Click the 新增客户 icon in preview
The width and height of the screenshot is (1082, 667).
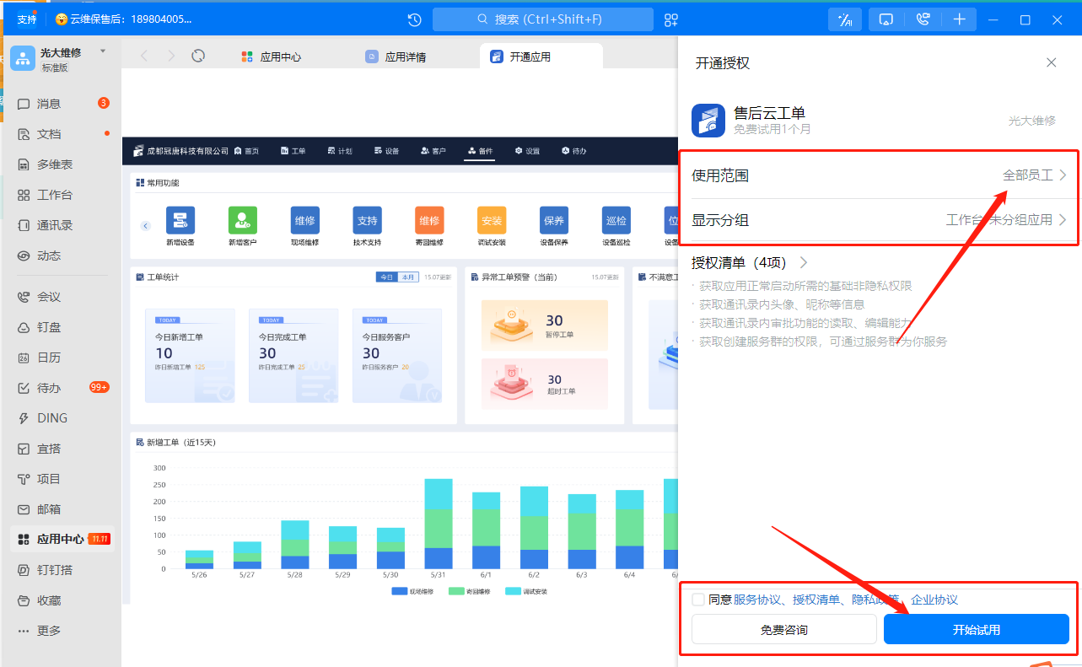(x=243, y=220)
